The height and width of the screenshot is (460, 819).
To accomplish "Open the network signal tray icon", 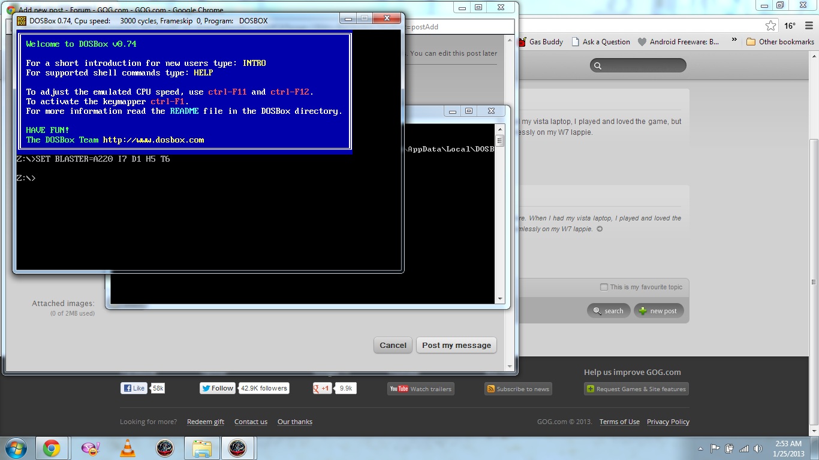I will coord(744,448).
